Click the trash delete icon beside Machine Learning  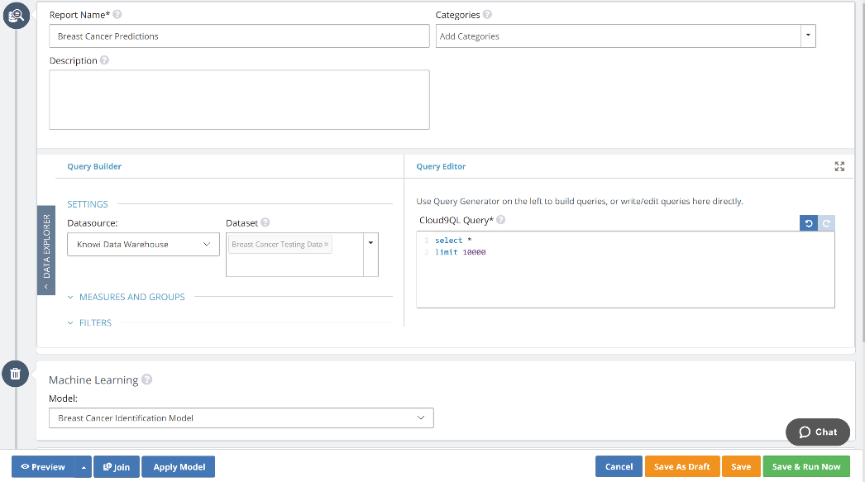coord(16,374)
